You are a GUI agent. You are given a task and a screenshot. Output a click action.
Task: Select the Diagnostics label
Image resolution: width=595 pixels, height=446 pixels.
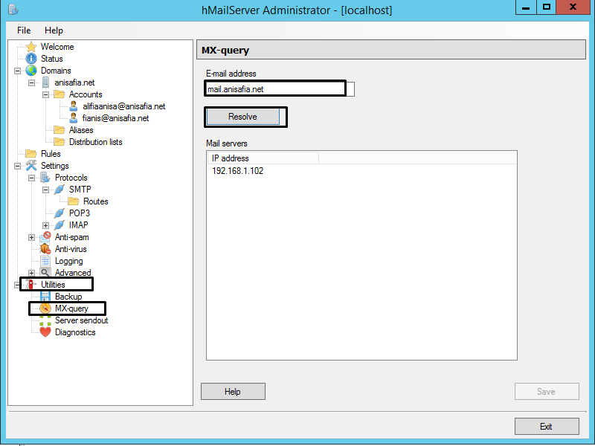pyautogui.click(x=75, y=332)
